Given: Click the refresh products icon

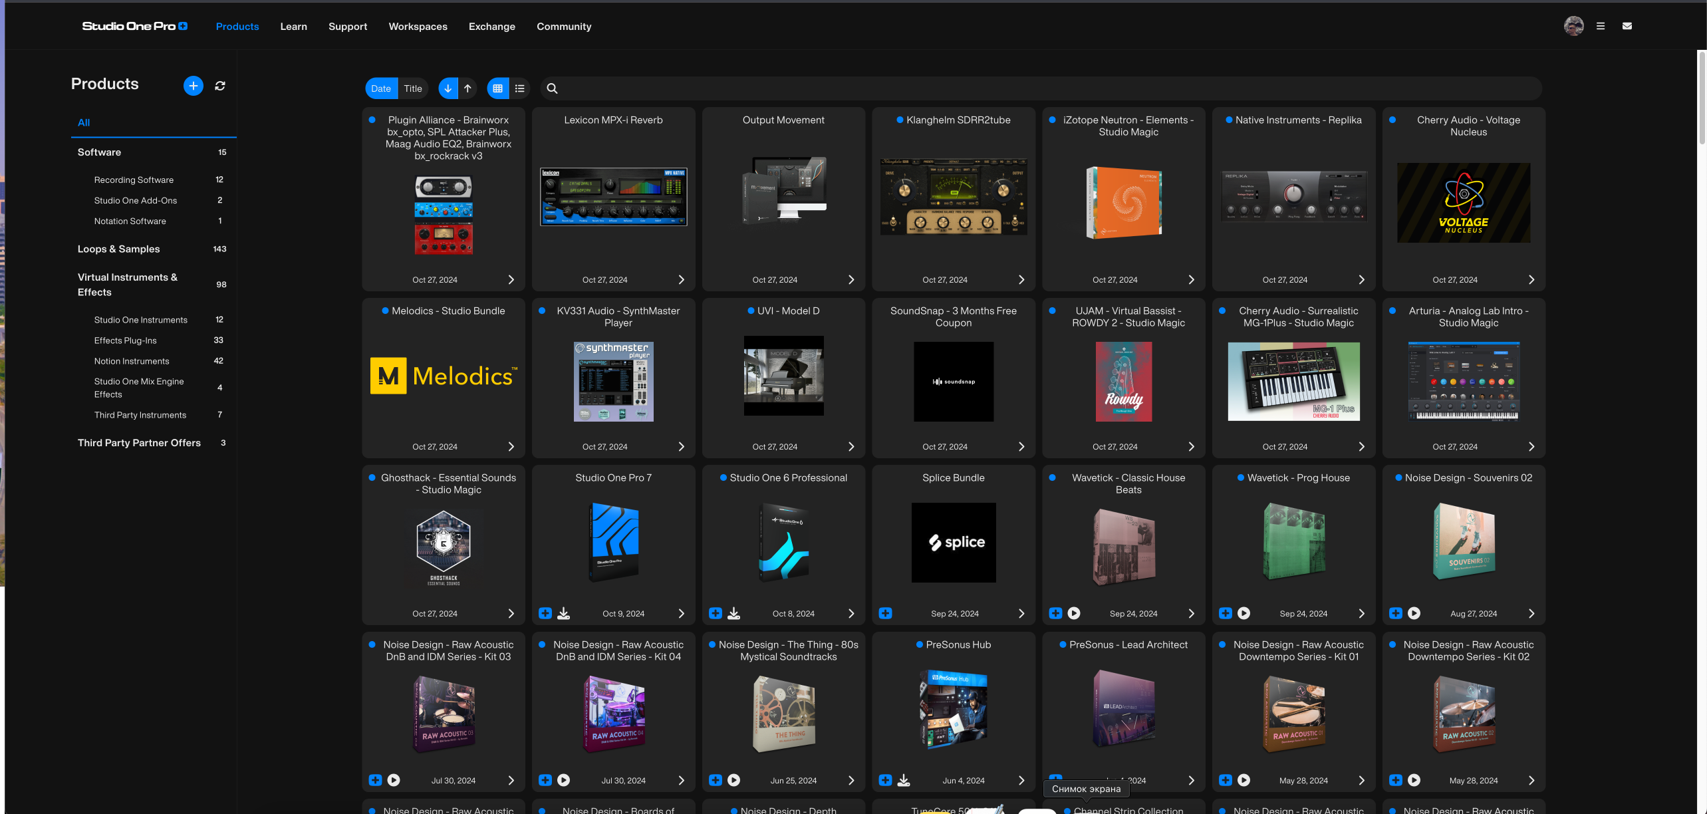Looking at the screenshot, I should click(220, 86).
